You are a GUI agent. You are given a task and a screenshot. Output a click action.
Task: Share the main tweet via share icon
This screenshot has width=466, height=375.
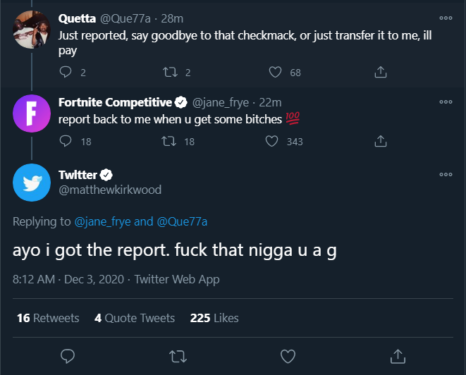(398, 354)
